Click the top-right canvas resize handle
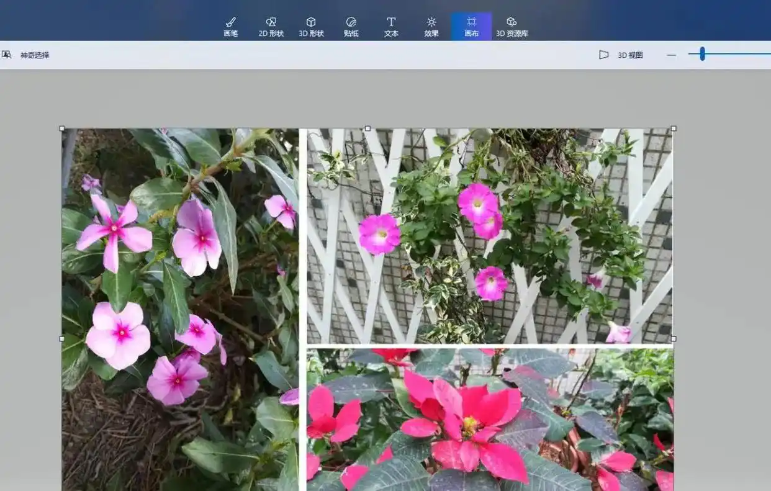Image resolution: width=771 pixels, height=491 pixels. click(674, 128)
